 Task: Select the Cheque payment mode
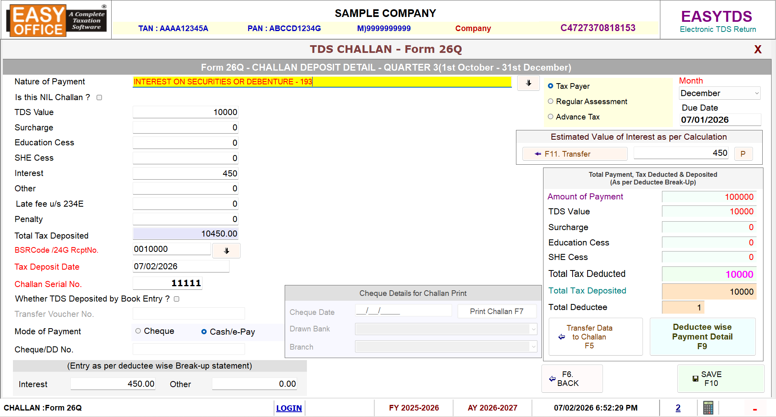[x=138, y=331]
